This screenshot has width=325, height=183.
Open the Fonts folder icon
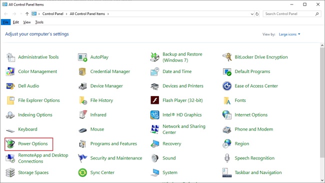tap(227, 100)
